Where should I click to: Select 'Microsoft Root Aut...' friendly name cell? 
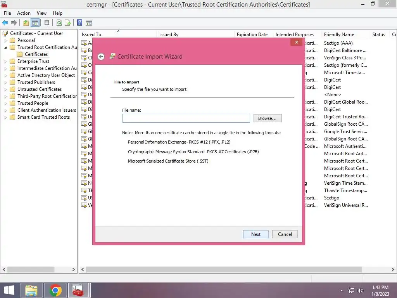[x=345, y=154]
